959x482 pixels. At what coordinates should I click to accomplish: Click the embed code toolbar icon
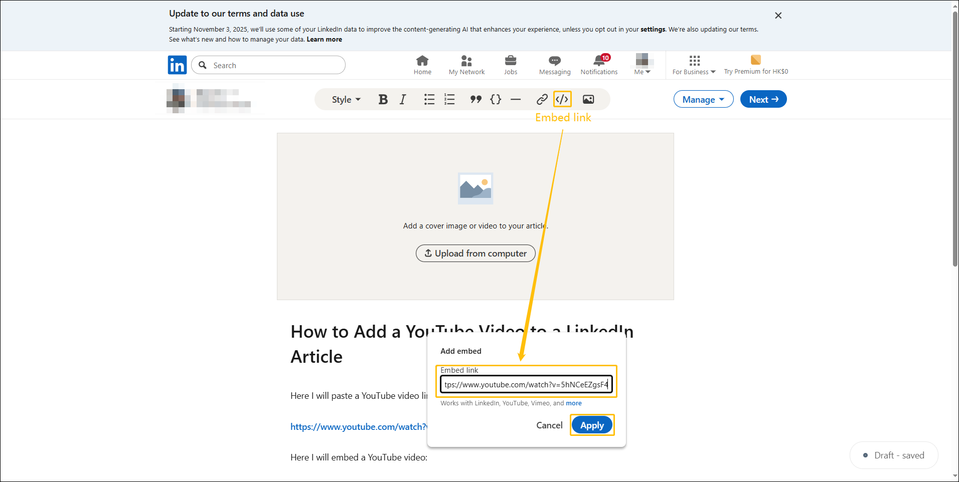click(x=562, y=99)
